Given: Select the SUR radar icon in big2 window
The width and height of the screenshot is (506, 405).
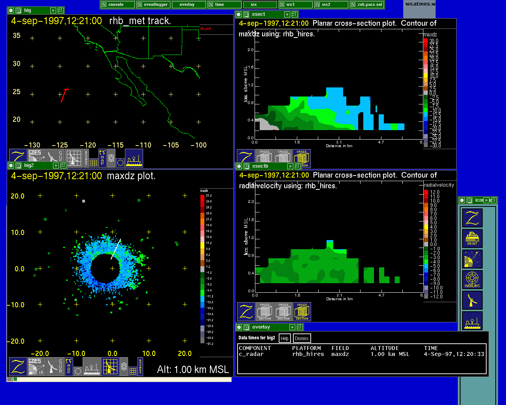Looking at the screenshot, I should coord(55,367).
